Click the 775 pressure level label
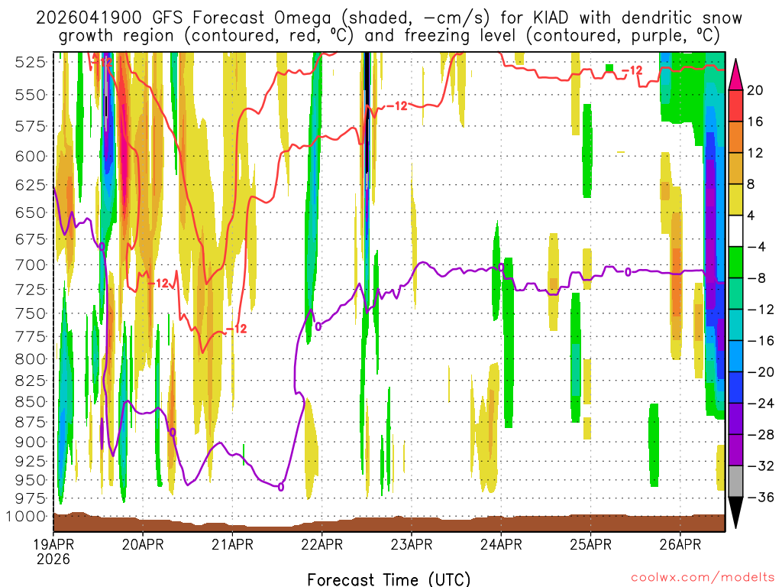Viewport: 782px width, 587px height. 30,336
